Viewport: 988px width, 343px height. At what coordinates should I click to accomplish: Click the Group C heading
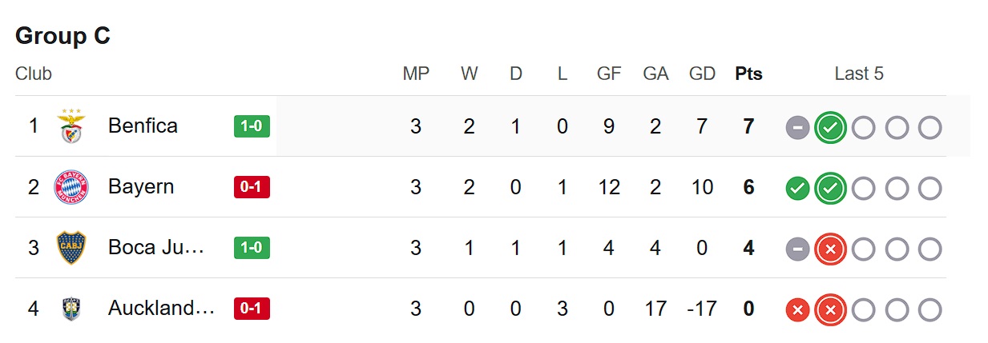pyautogui.click(x=63, y=36)
